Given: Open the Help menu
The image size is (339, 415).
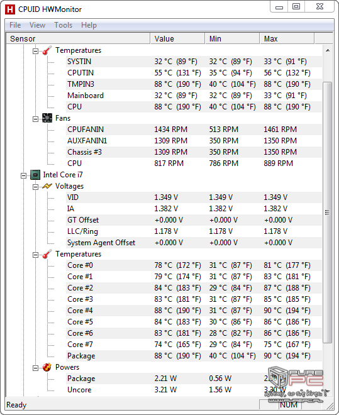Looking at the screenshot, I should tap(89, 25).
